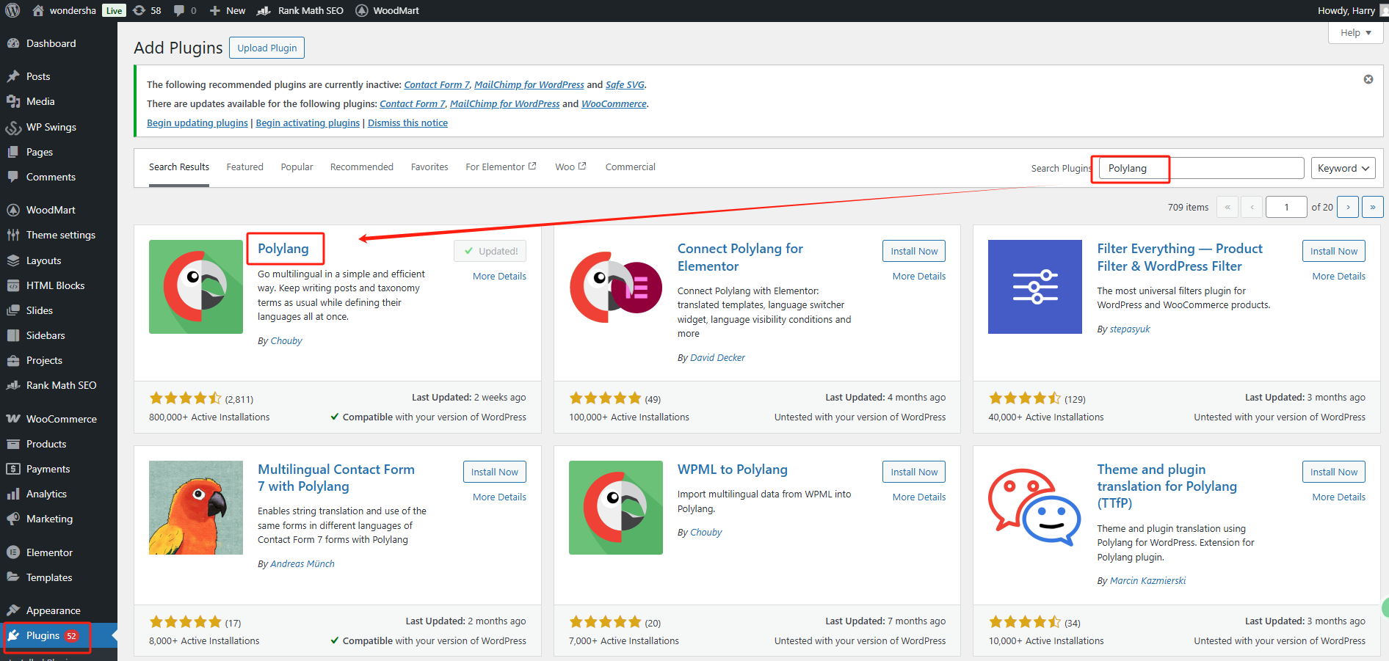Open the WoodMart panel icon

pyautogui.click(x=15, y=210)
